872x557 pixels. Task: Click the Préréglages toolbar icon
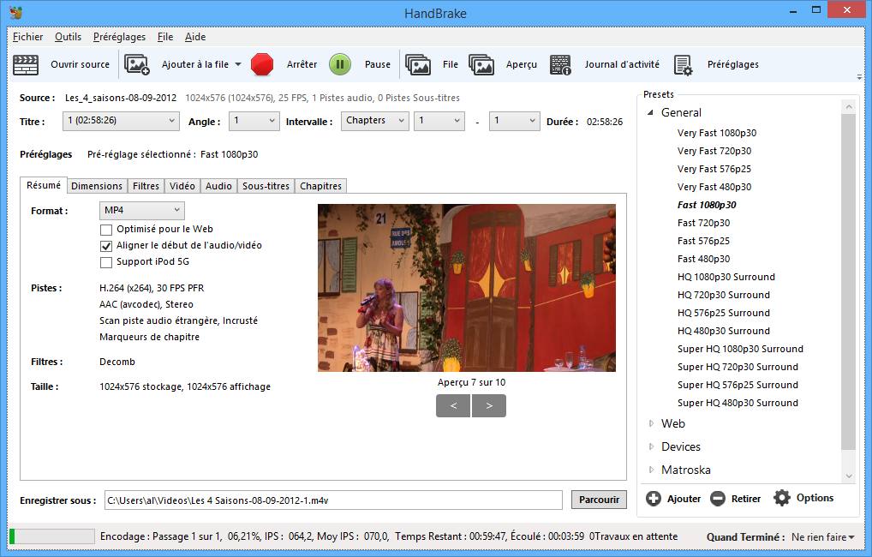click(683, 64)
